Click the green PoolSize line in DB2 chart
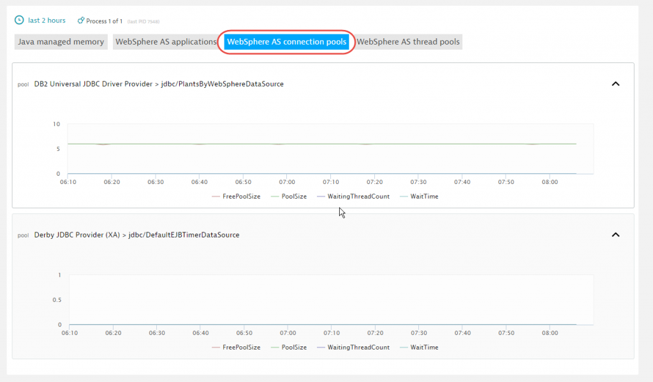Image resolution: width=653 pixels, height=382 pixels. pyautogui.click(x=322, y=144)
